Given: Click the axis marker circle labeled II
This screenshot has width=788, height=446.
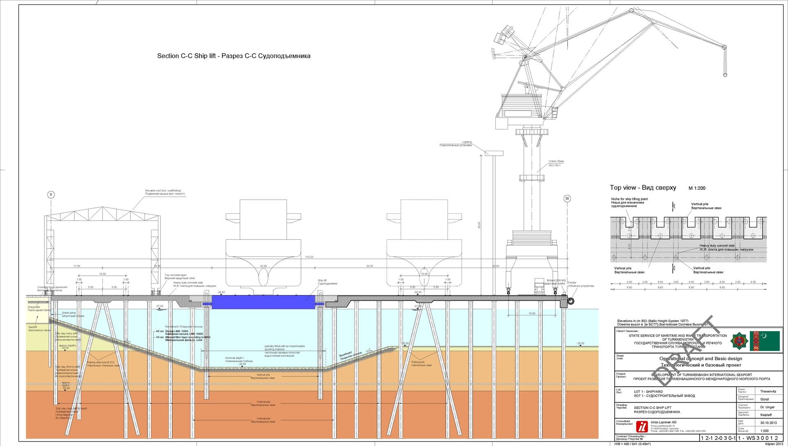Looking at the screenshot, I should coord(51,195).
